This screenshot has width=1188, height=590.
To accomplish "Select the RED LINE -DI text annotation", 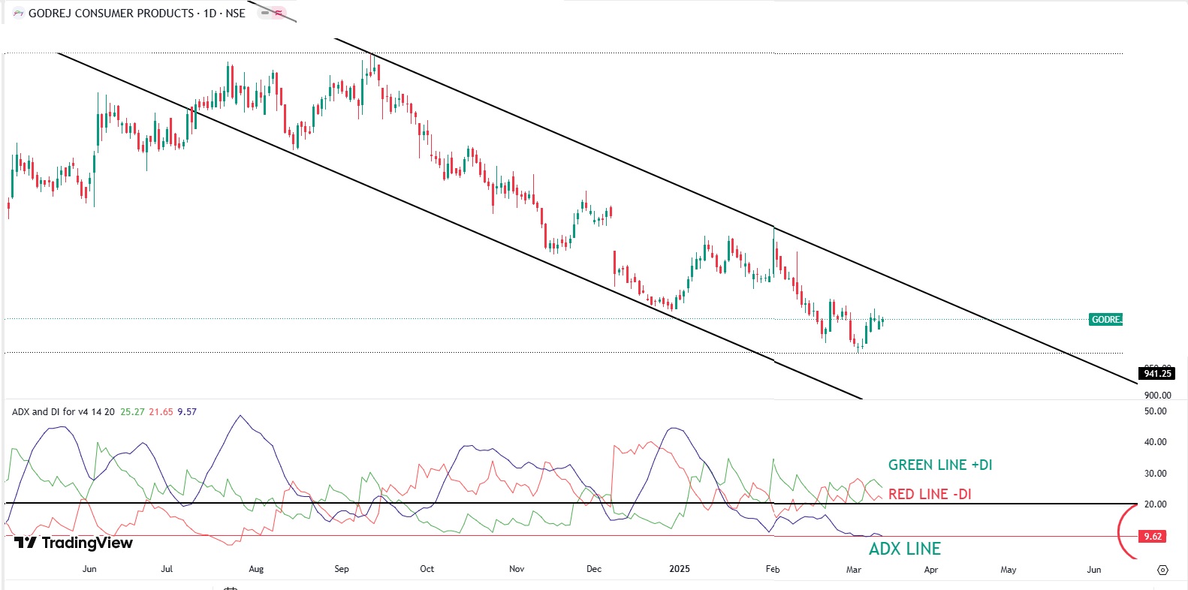I will click(930, 494).
